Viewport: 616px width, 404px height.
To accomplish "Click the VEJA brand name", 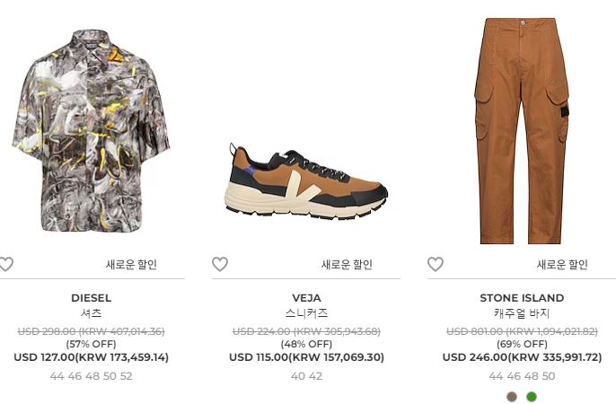I will click(306, 298).
